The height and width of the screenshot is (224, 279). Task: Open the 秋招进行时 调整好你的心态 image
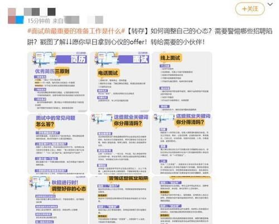[x=57, y=200]
